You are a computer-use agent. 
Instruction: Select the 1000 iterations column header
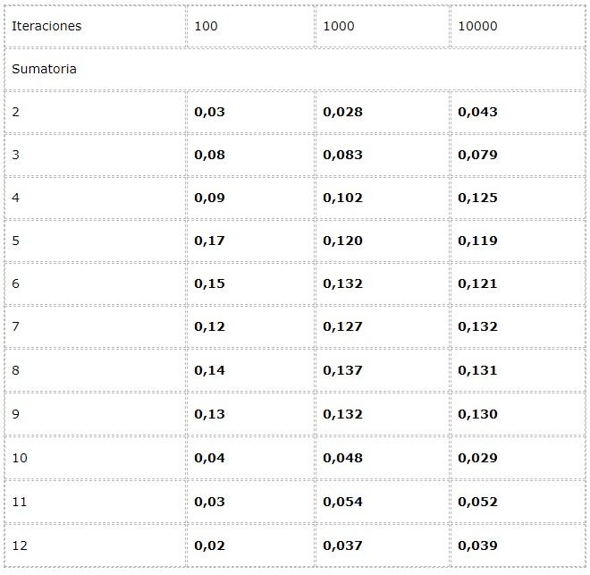click(x=339, y=26)
